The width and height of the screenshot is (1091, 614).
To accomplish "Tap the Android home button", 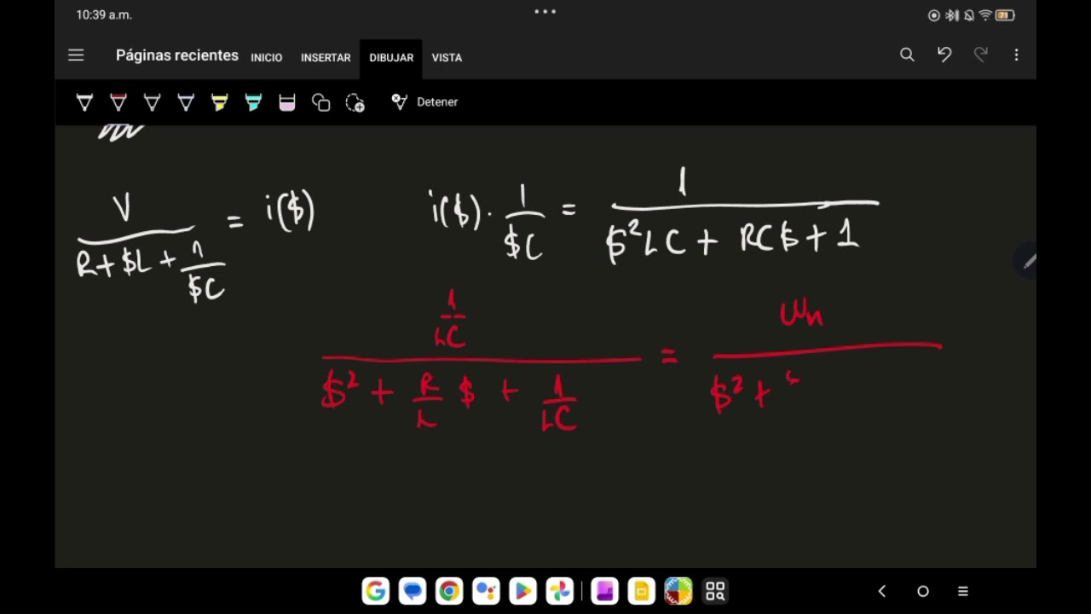I will 922,591.
